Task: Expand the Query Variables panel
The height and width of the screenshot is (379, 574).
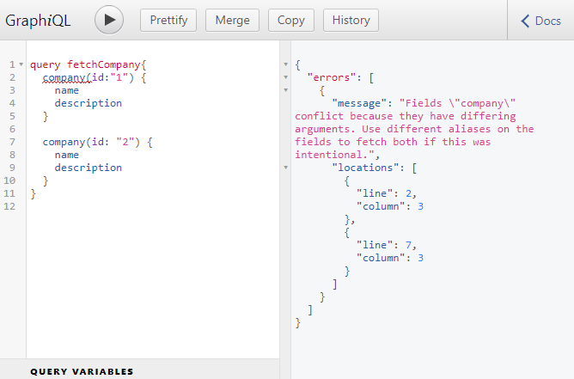Action: coord(82,371)
